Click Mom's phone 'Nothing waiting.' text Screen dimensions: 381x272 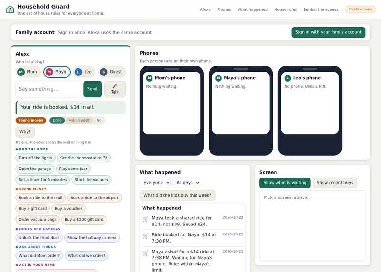[162, 86]
